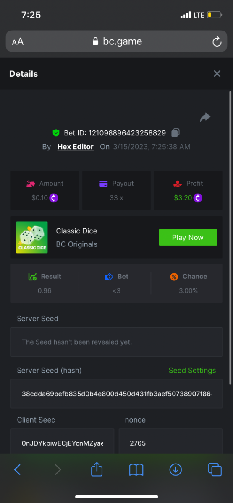Open Safari downloads icon
233x503 pixels.
click(175, 470)
